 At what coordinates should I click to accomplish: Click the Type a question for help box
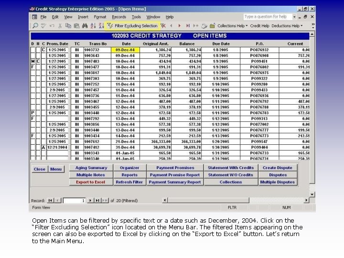pos(268,17)
